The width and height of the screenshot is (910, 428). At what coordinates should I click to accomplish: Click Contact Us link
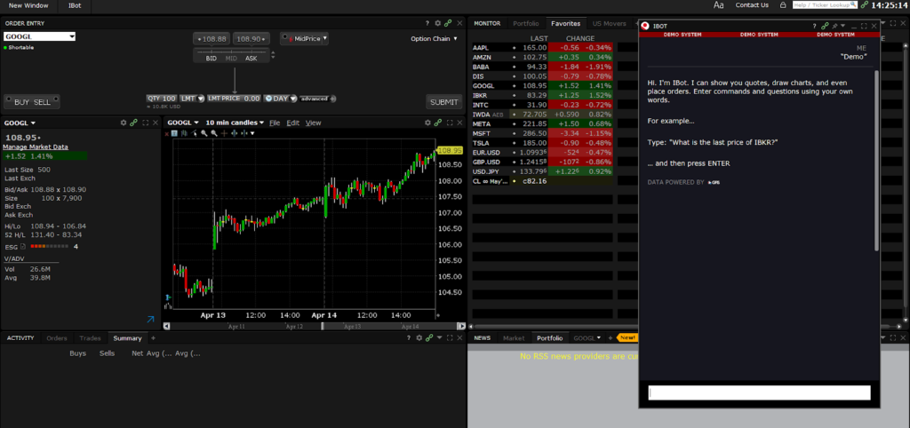coord(752,5)
